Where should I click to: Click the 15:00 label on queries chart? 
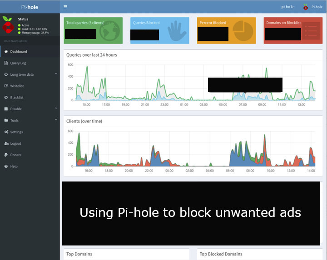[86, 104]
